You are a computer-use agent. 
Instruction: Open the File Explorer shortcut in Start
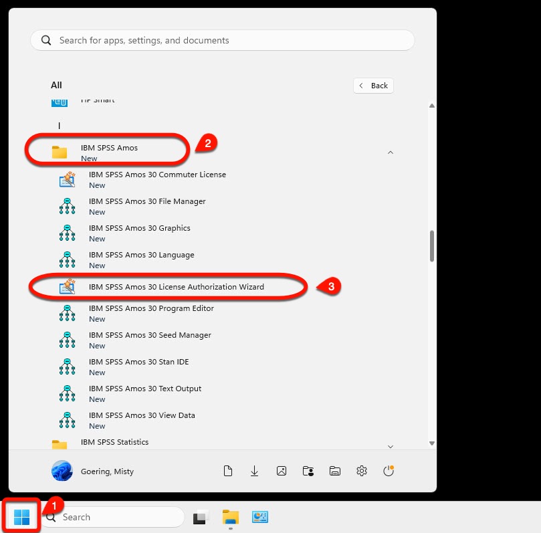334,471
